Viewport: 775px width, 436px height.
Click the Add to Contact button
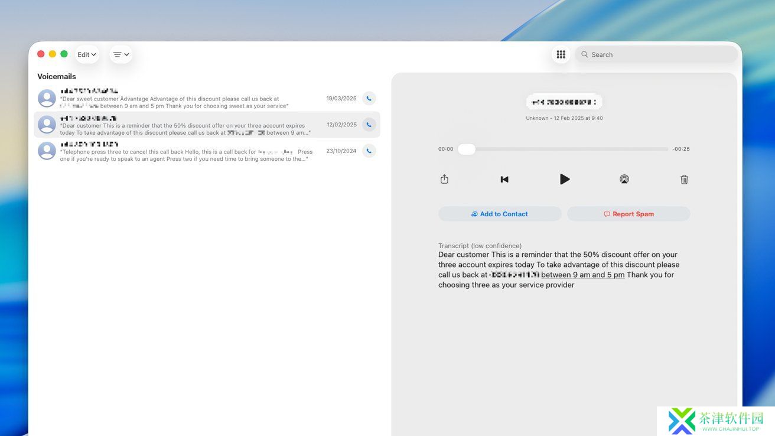500,214
